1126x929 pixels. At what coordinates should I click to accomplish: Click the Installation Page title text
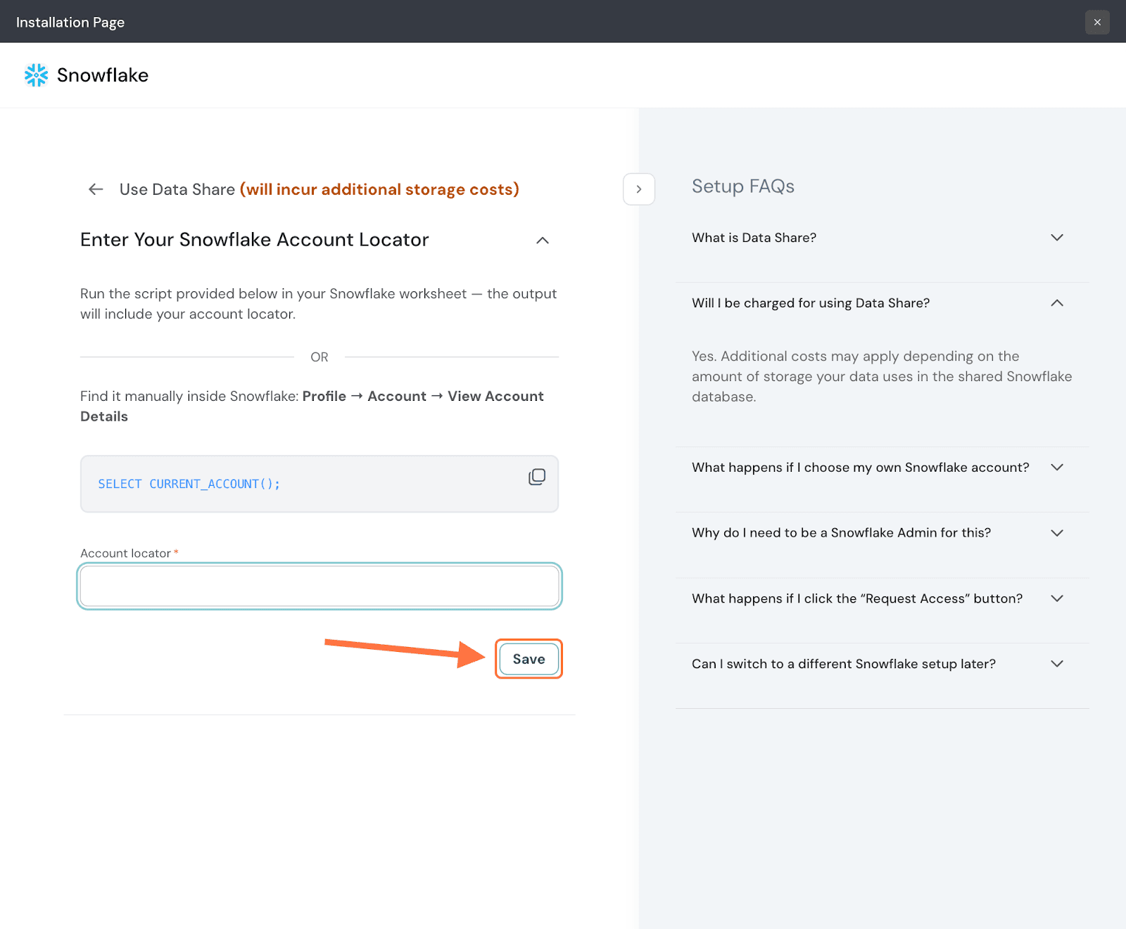[70, 23]
